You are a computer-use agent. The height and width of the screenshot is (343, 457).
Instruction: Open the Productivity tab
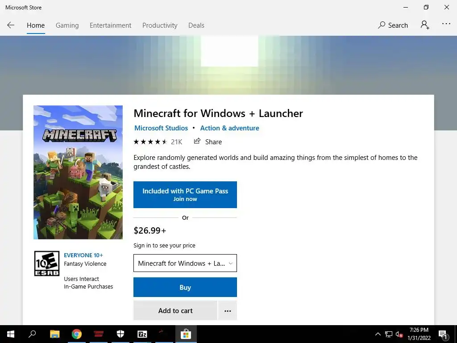pyautogui.click(x=160, y=25)
